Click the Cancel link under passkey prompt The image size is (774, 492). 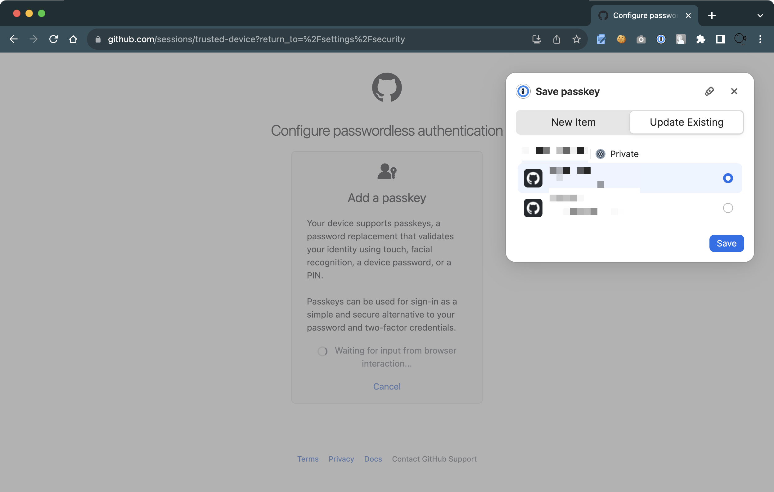pos(387,386)
